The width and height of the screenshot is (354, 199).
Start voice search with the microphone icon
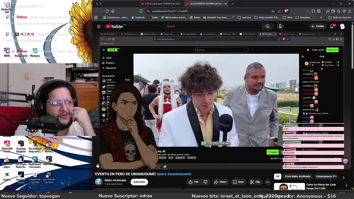pos(280,26)
